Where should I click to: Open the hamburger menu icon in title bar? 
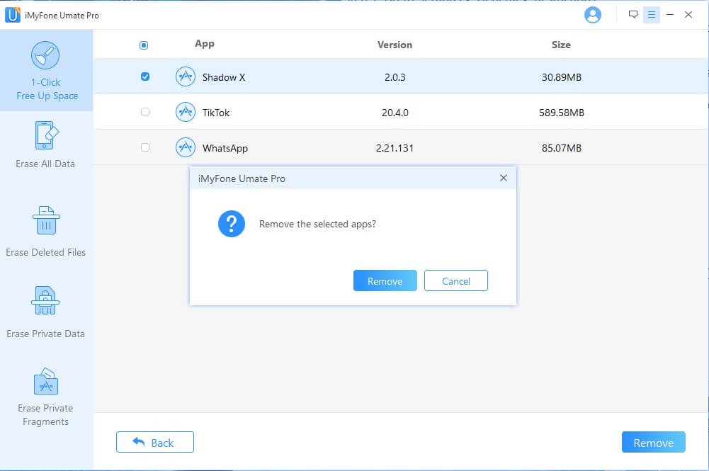(651, 15)
